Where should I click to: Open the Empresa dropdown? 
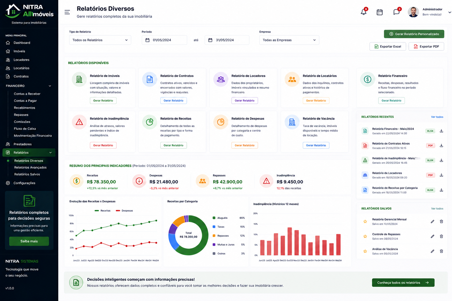[x=289, y=40]
